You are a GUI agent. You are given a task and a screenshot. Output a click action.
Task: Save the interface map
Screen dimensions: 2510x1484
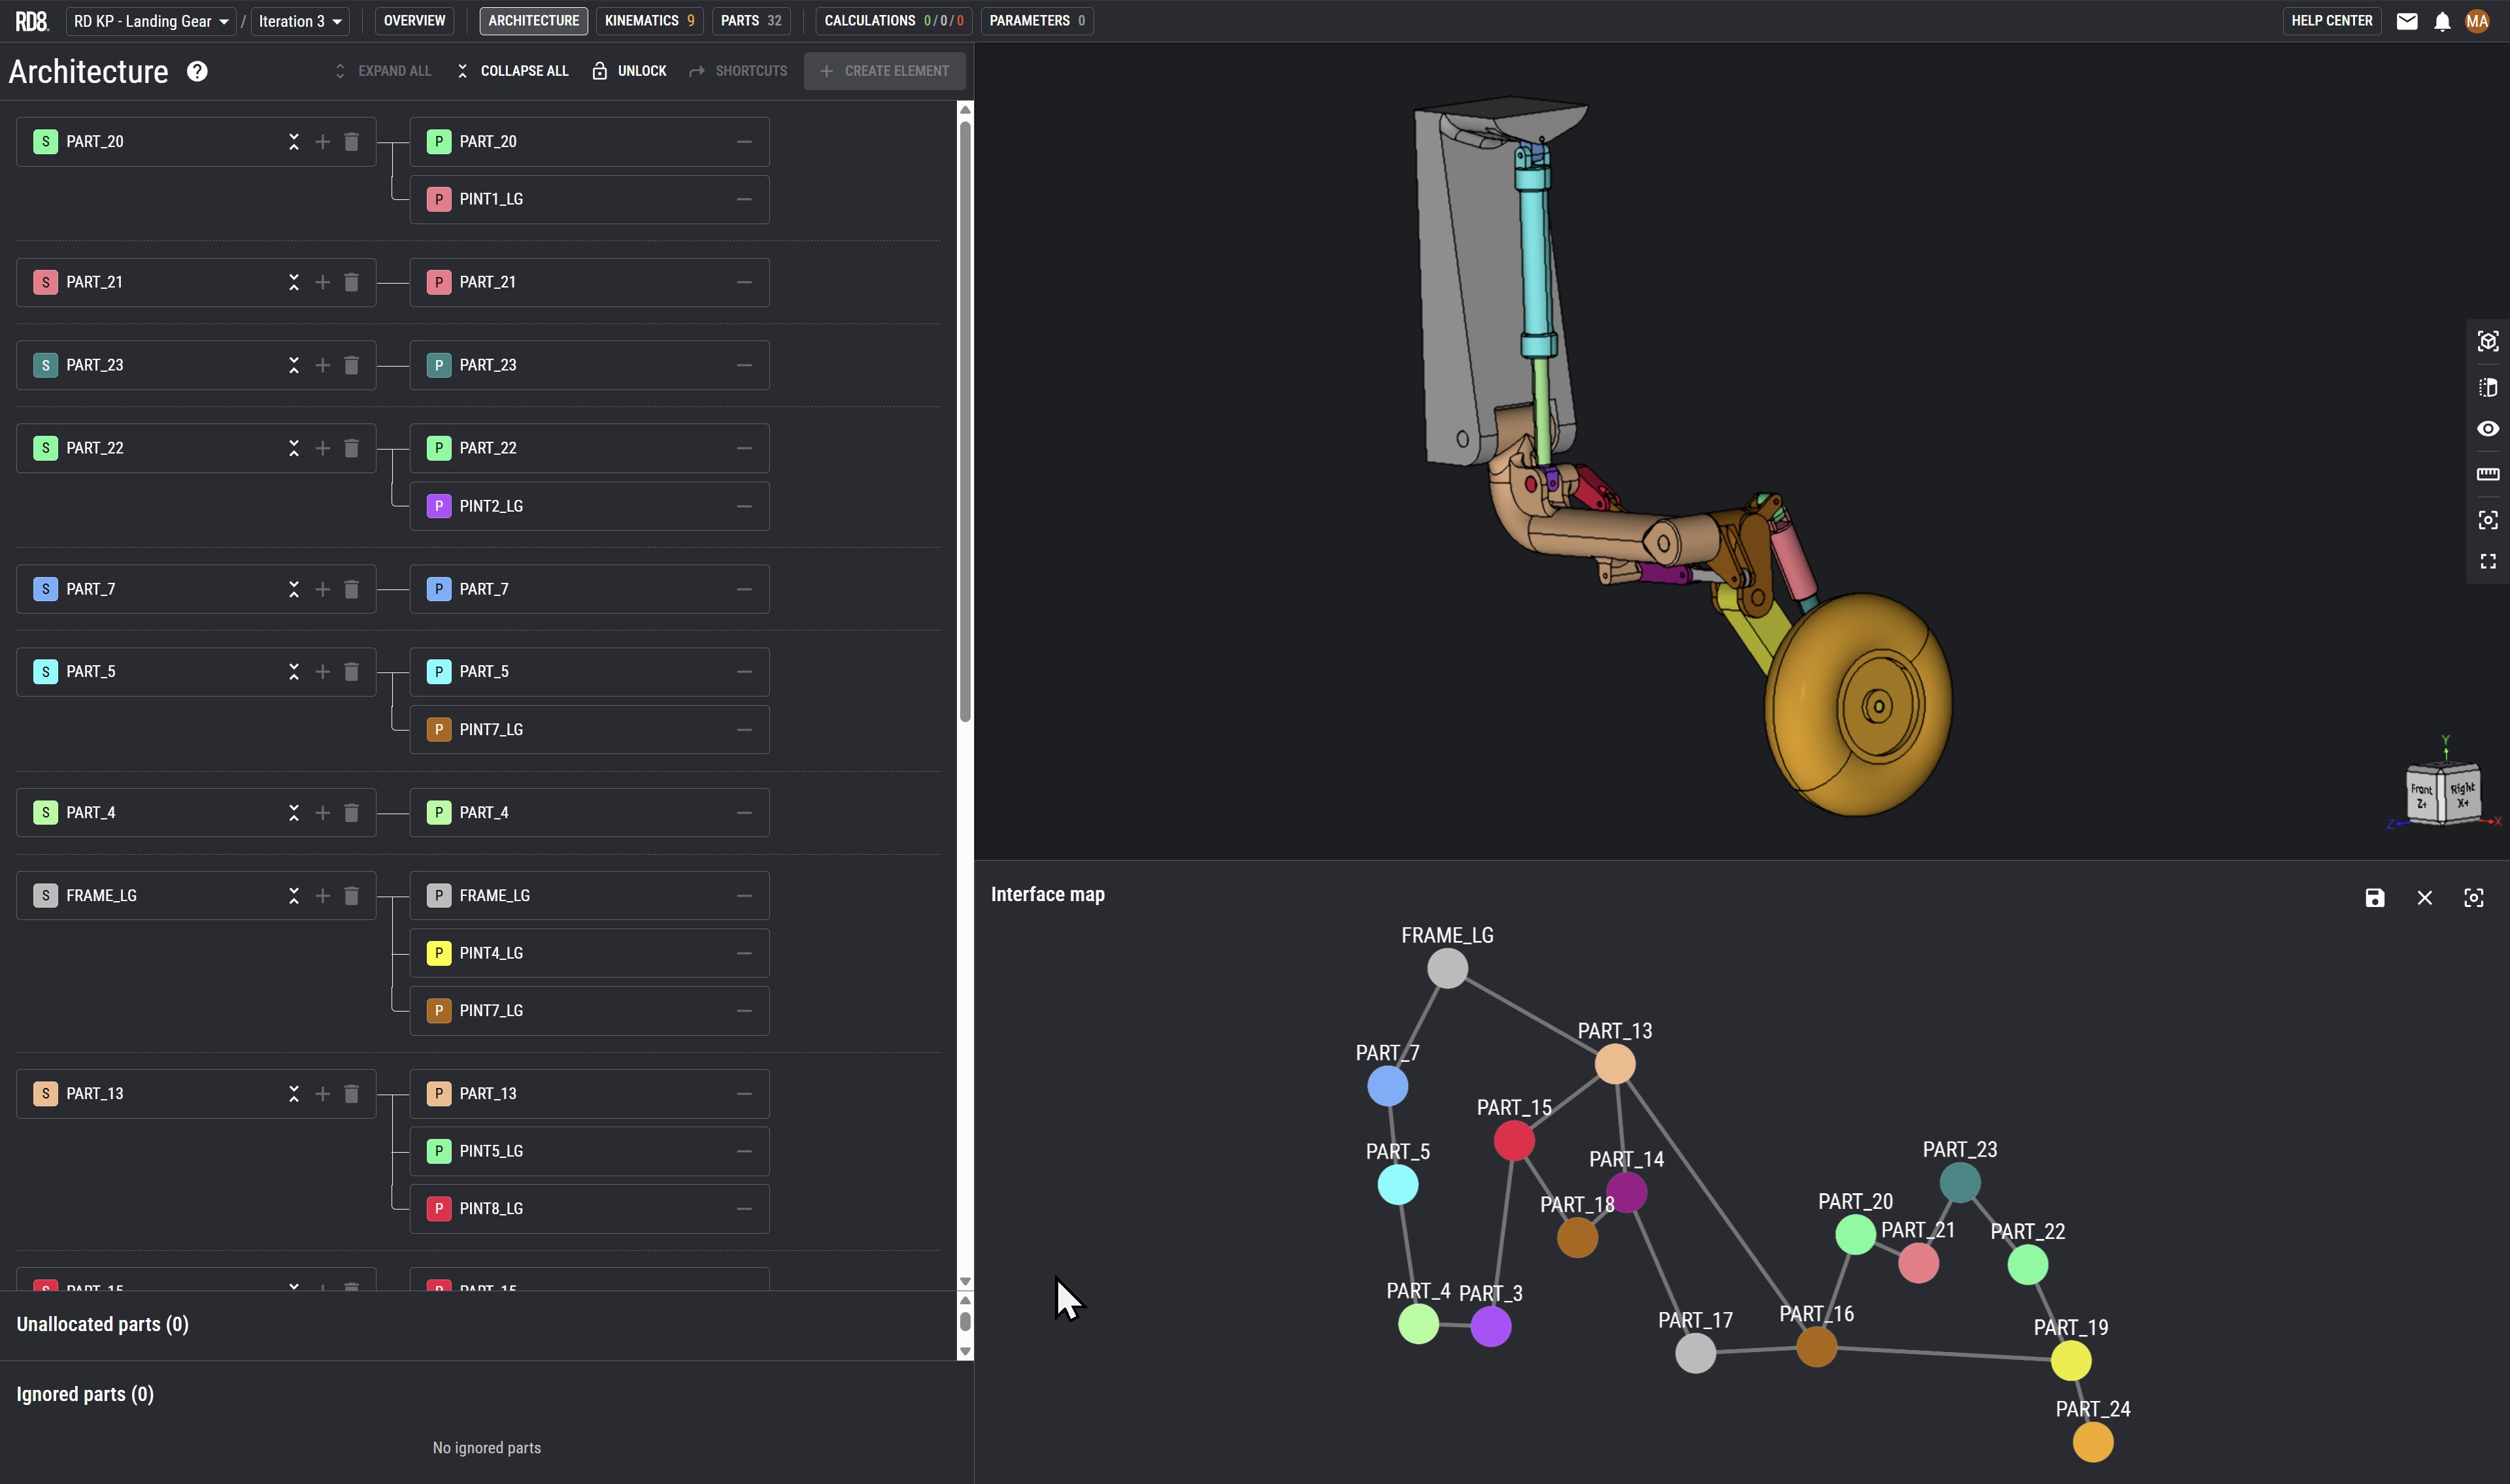click(2374, 898)
